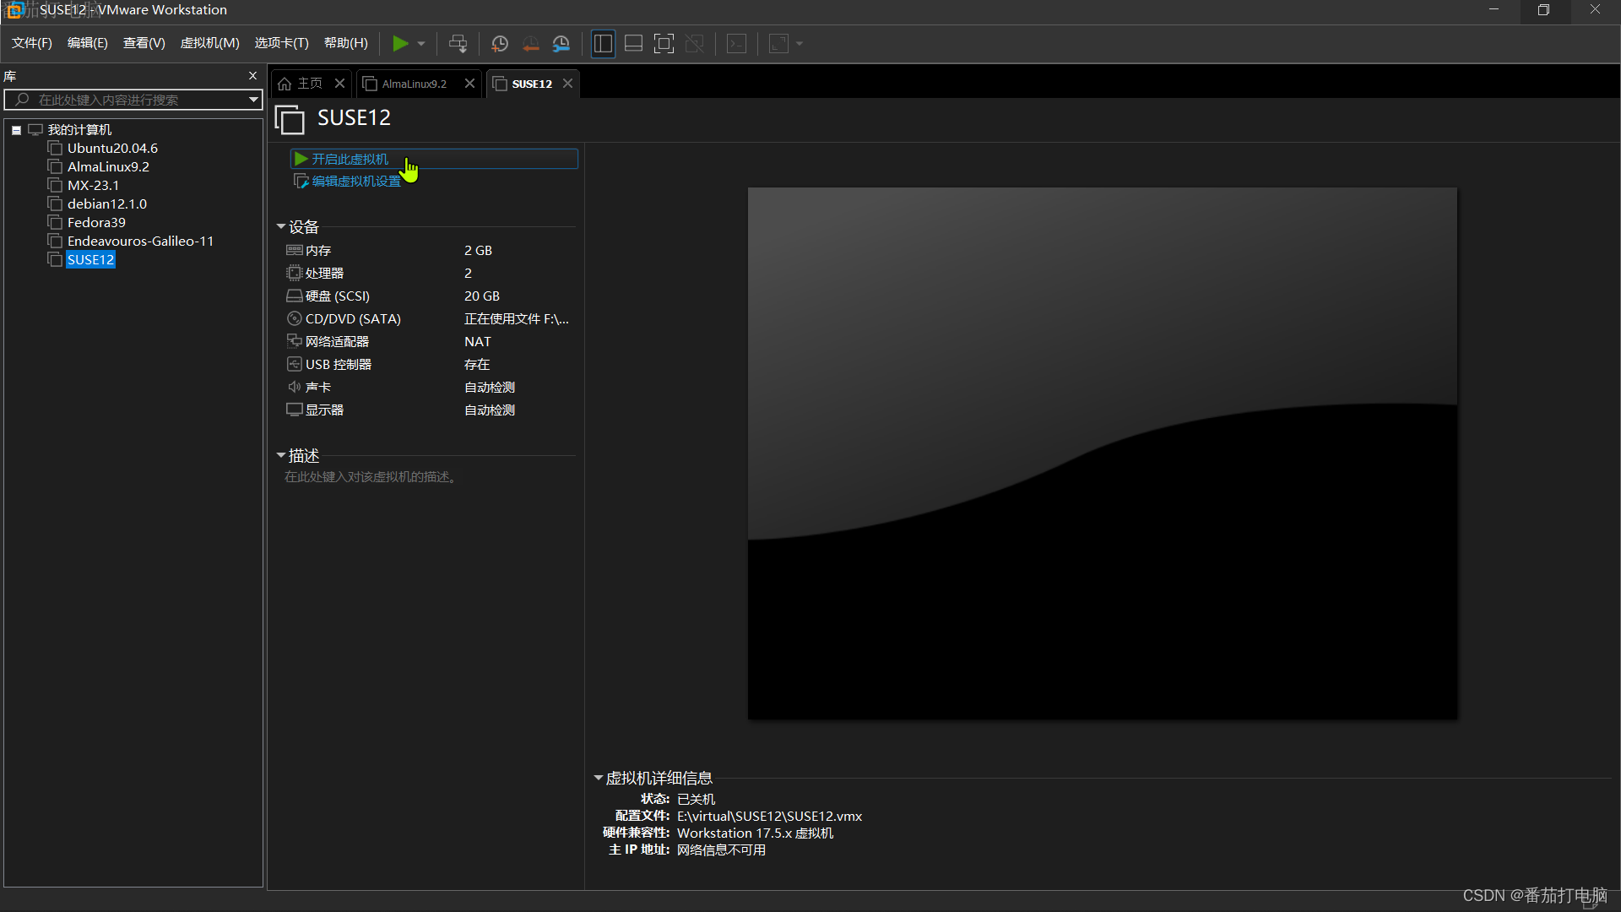Open the 查看(V) menu
Screen dimensions: 1621x912
click(x=144, y=43)
